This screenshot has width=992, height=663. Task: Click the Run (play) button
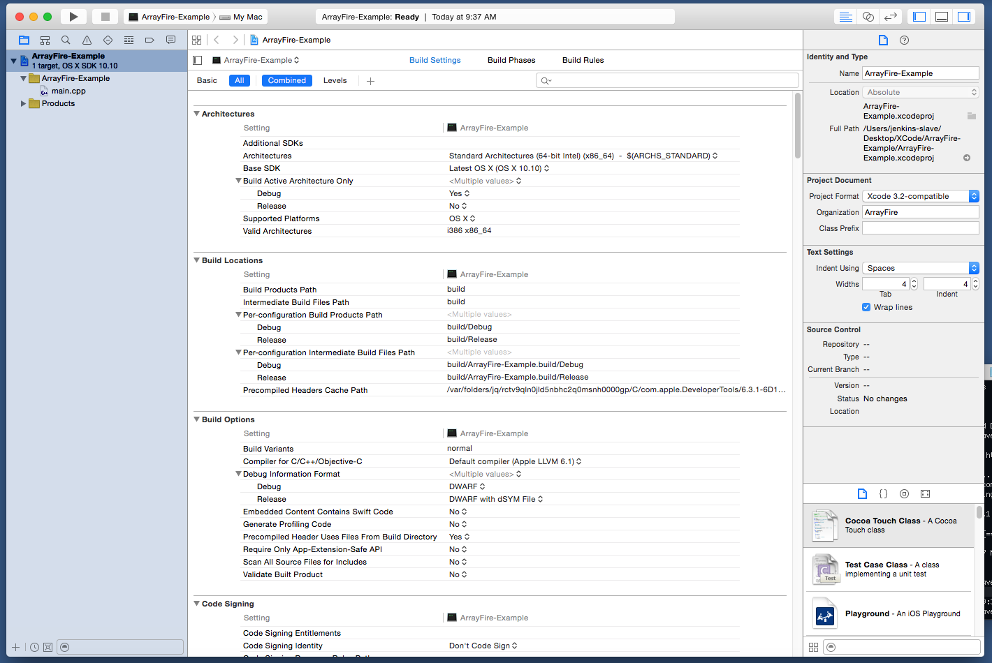tap(73, 17)
